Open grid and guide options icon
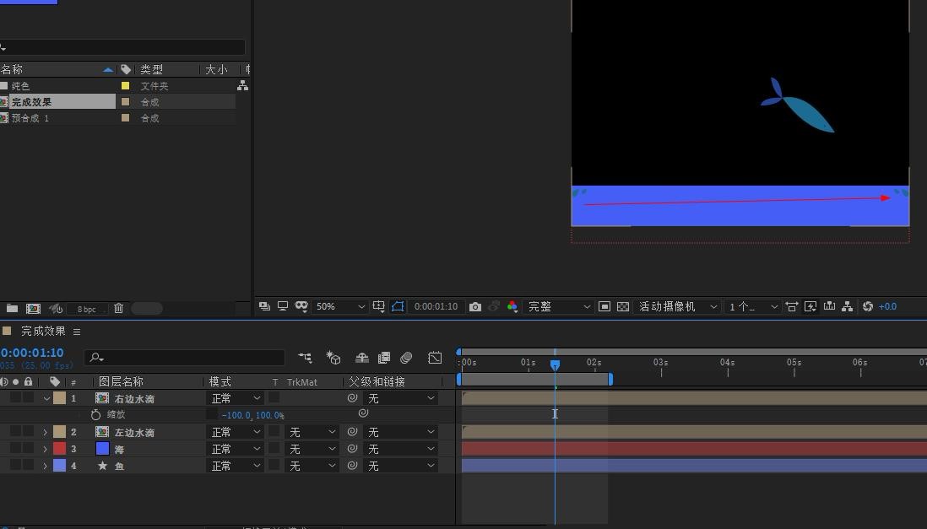This screenshot has width=927, height=529. point(379,306)
